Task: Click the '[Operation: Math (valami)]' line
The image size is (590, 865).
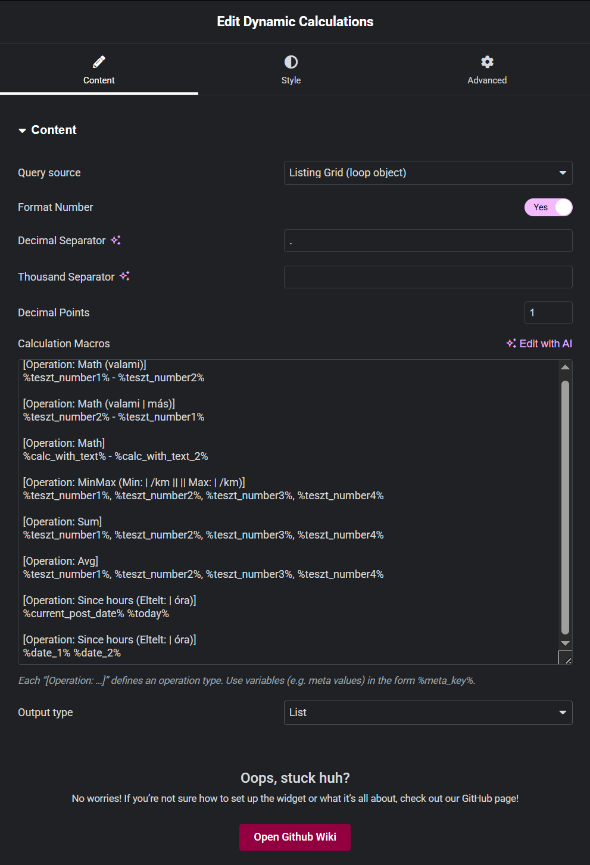Action: [x=85, y=365]
